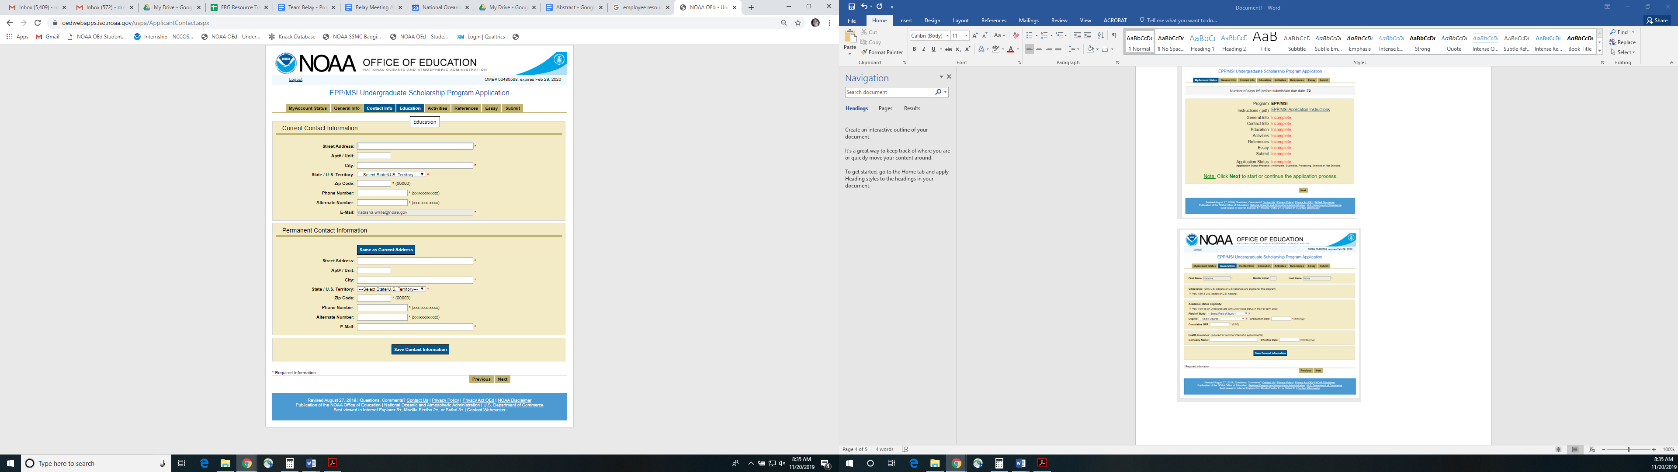Screen dimensions: 1678x472
Task: Switch to the Education application tab
Action: [410, 108]
